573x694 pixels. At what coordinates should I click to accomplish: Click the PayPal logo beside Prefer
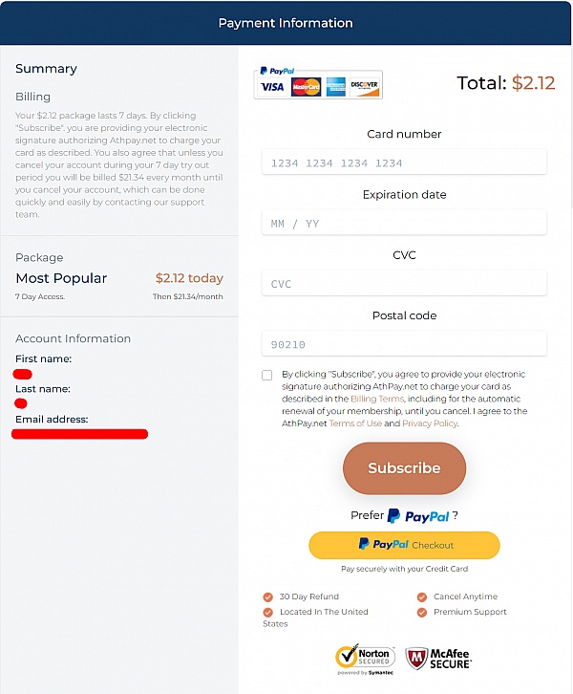coord(418,516)
